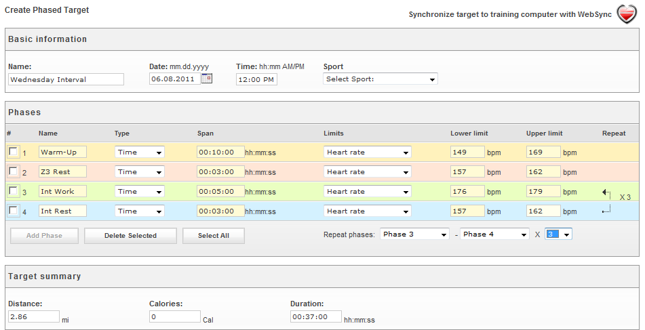Click the repeat arrow icon beside phase 3
Image resolution: width=645 pixels, height=330 pixels.
click(606, 192)
